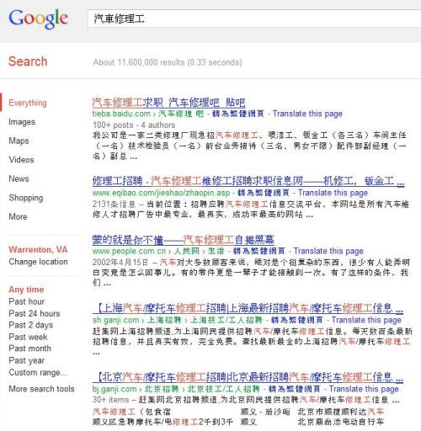Image resolution: width=421 pixels, height=431 pixels.
Task: Open Custom range date filter
Action: [38, 372]
